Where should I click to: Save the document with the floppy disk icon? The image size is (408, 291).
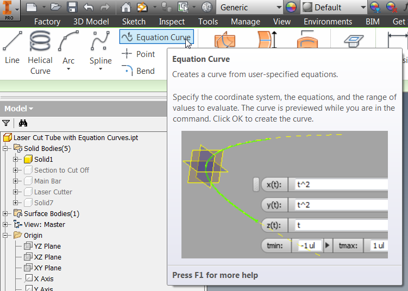[72, 7]
